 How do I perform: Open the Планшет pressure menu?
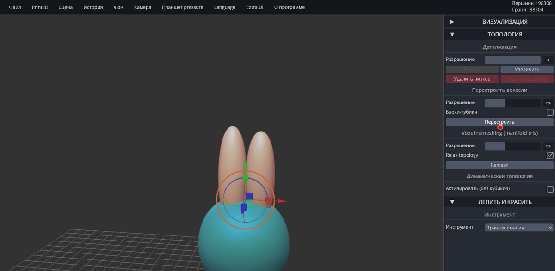(x=183, y=7)
